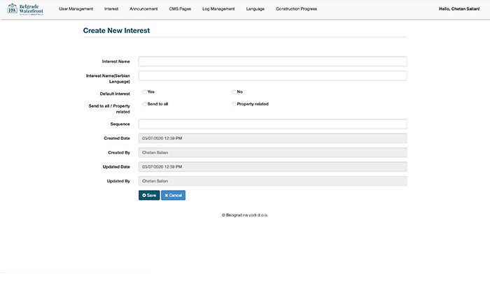Choose the Property related radio option

pos(234,104)
